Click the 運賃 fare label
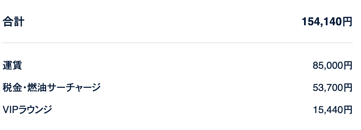The width and height of the screenshot is (361, 130). [x=12, y=65]
